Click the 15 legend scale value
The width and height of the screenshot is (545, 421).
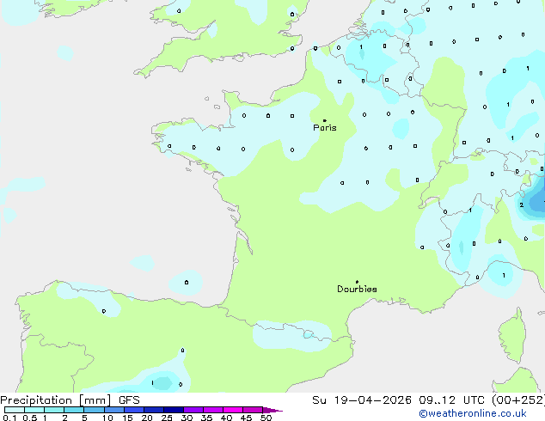click(127, 418)
